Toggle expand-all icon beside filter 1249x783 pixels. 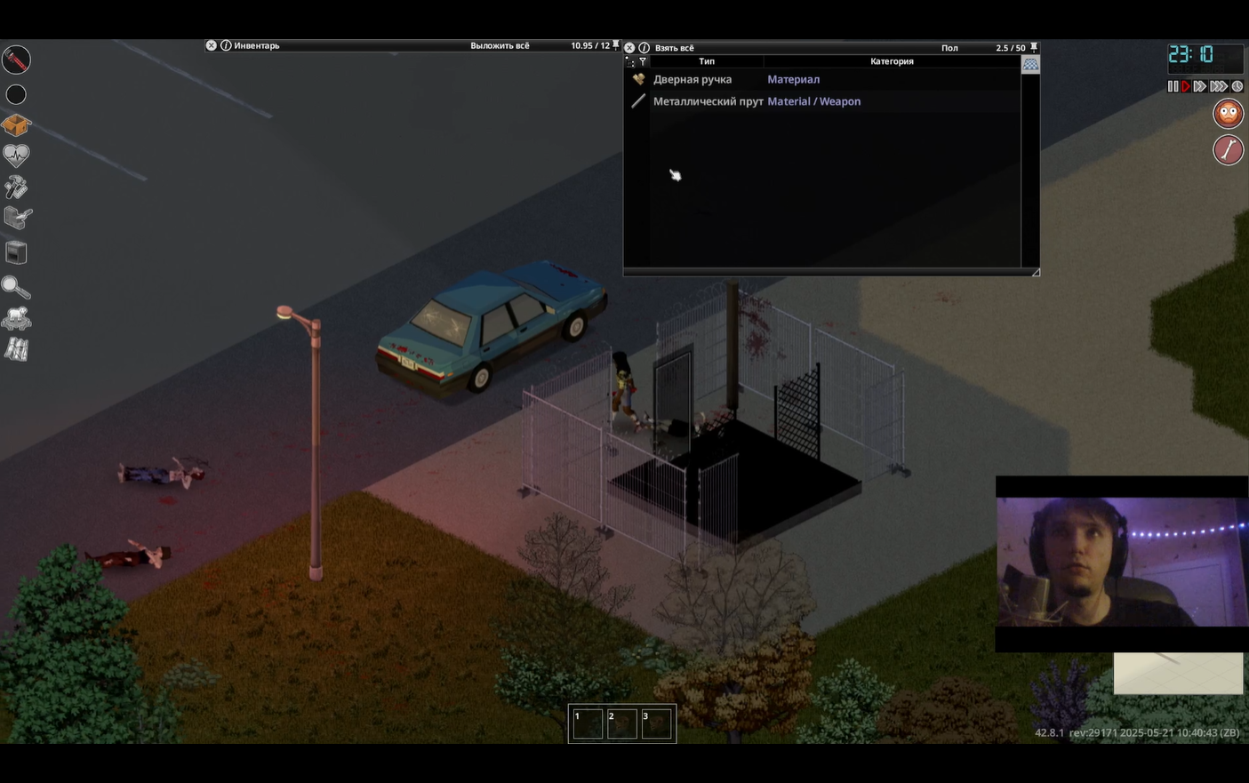click(x=630, y=61)
